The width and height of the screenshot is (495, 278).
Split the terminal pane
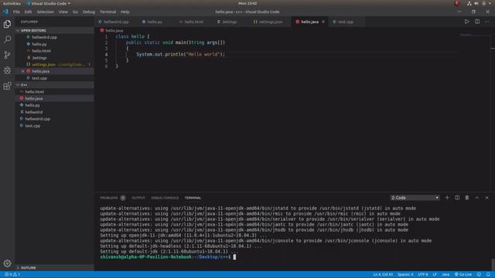point(457,198)
